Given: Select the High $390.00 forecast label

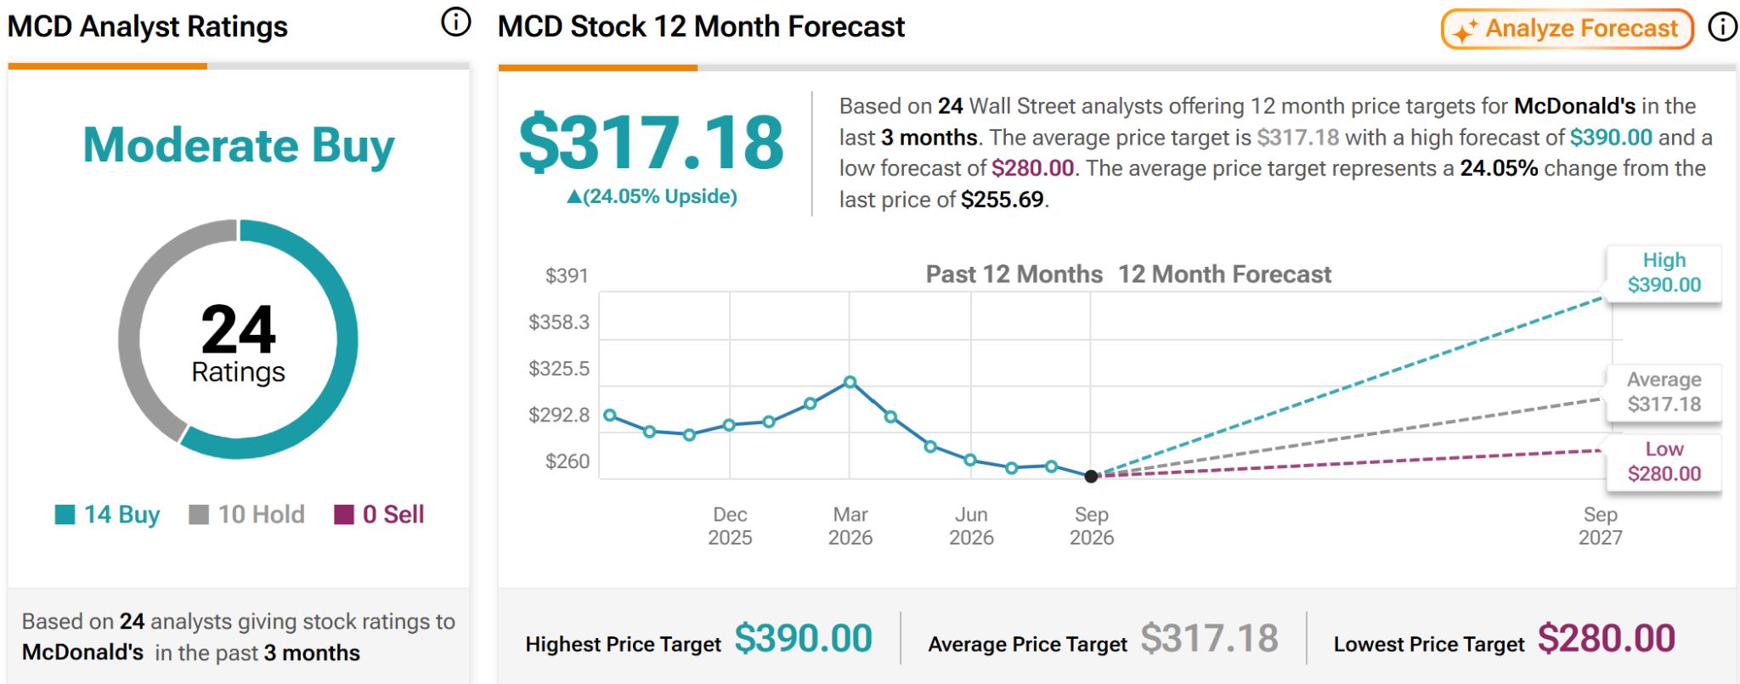Looking at the screenshot, I should click(x=1664, y=273).
